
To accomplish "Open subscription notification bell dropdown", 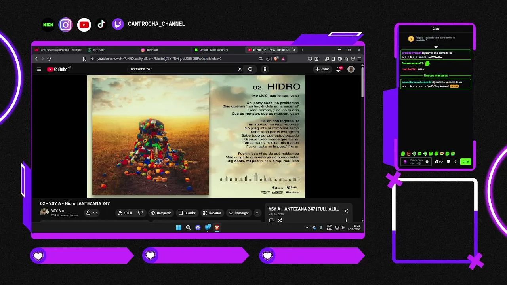I will click(x=91, y=213).
